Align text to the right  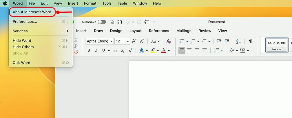point(197,50)
